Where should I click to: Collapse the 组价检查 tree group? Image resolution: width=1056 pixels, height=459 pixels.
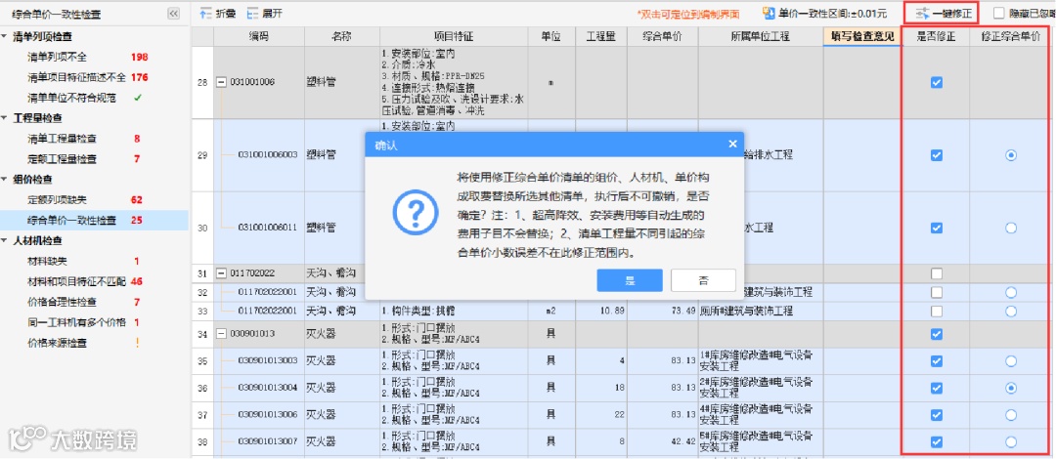[5, 180]
